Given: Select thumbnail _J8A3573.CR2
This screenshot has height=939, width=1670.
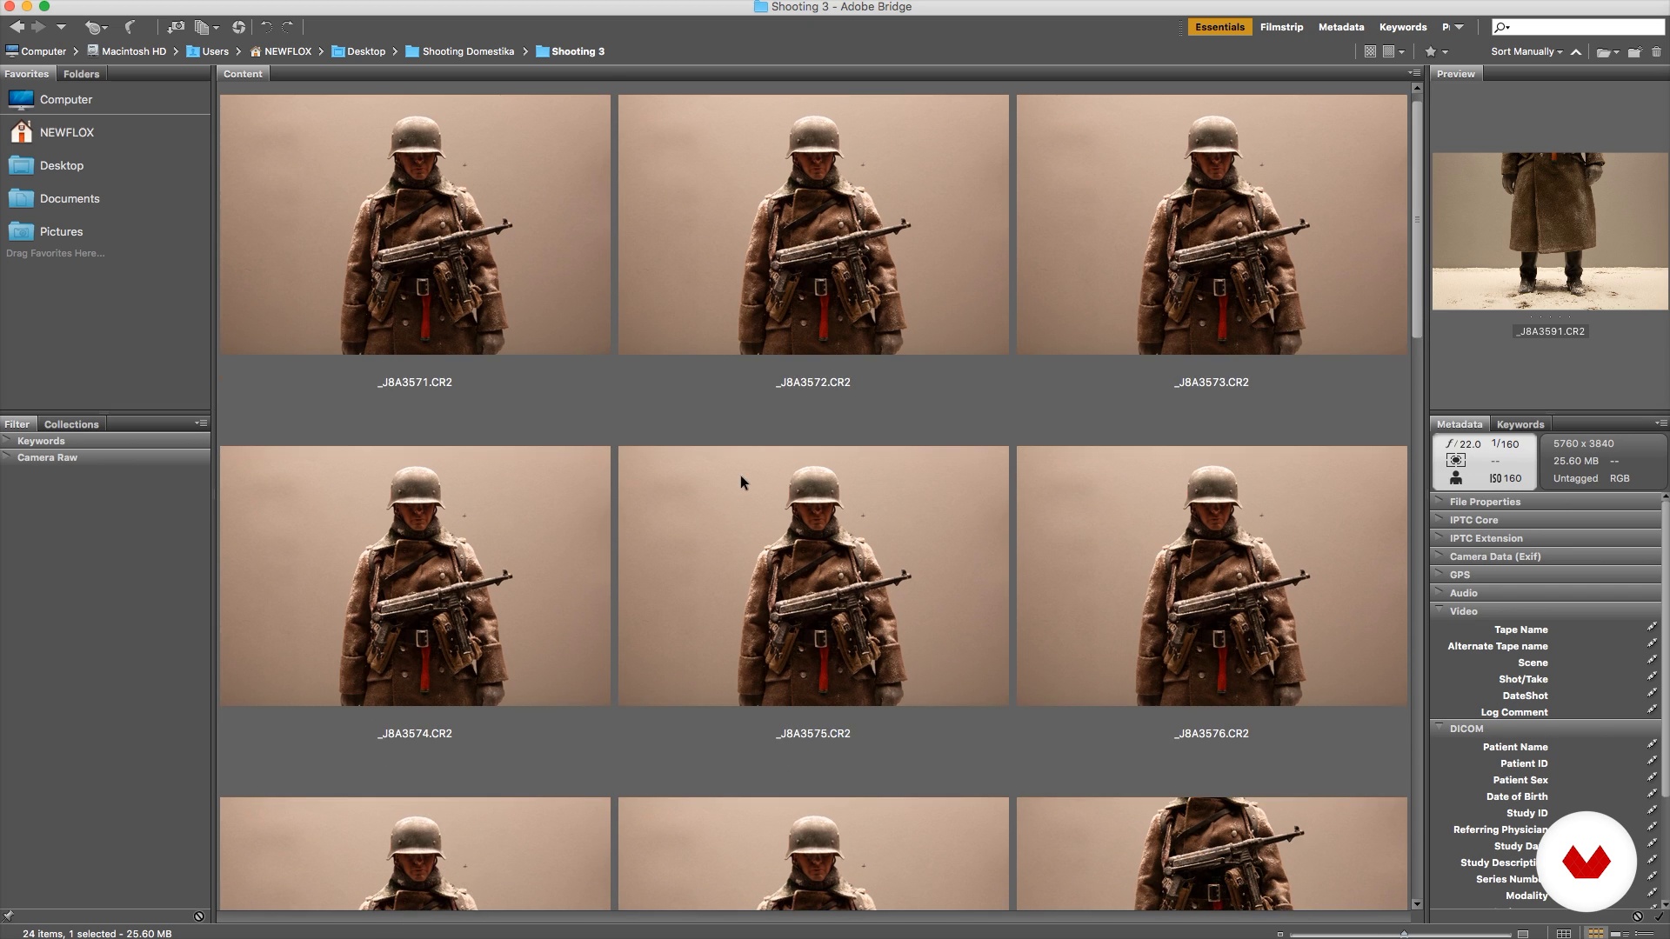Looking at the screenshot, I should click(x=1212, y=224).
